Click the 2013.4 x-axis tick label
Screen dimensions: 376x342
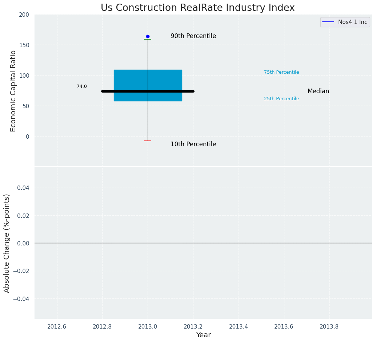point(239,326)
